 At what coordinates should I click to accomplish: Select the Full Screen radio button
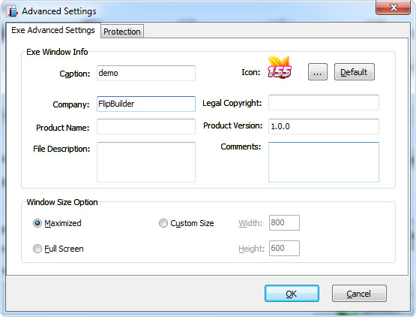tap(37, 249)
